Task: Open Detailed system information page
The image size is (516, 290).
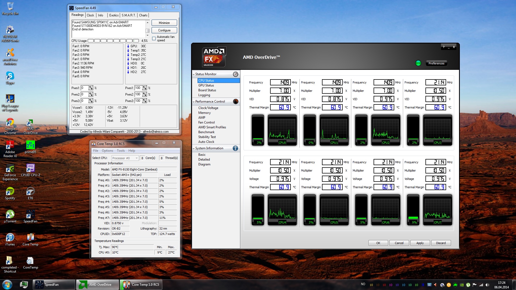Action: pyautogui.click(x=204, y=160)
